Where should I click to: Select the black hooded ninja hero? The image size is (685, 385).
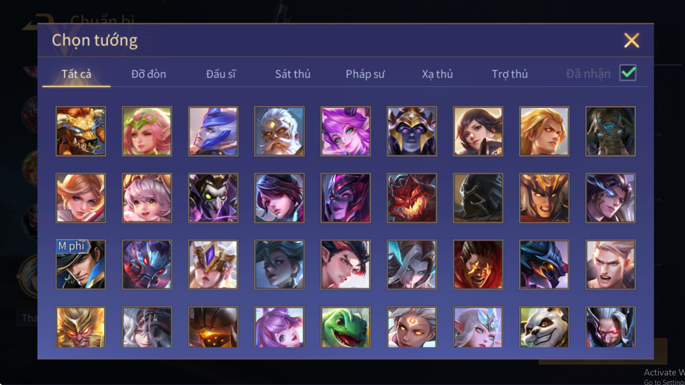(x=478, y=198)
